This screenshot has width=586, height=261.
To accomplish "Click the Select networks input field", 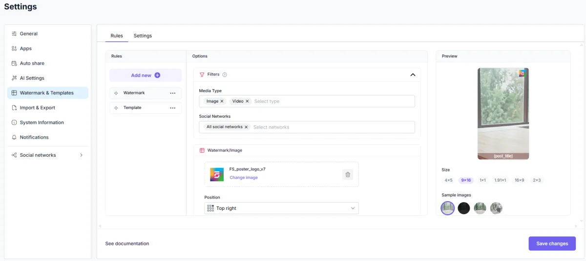I will (x=332, y=127).
